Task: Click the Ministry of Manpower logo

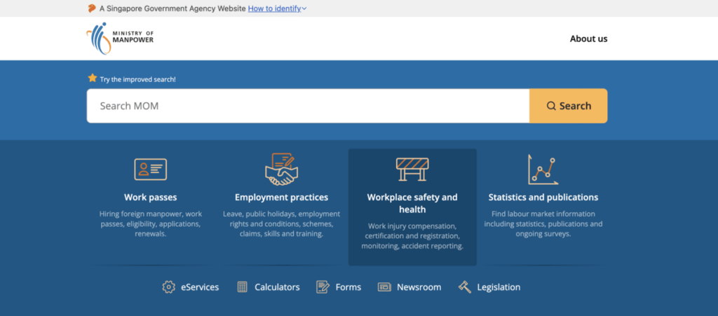Action: click(x=120, y=39)
